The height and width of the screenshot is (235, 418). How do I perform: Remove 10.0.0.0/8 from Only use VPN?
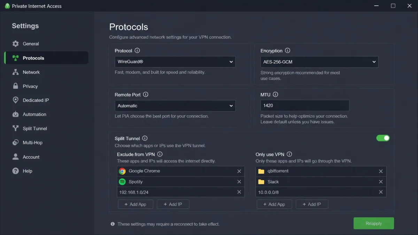[381, 192]
